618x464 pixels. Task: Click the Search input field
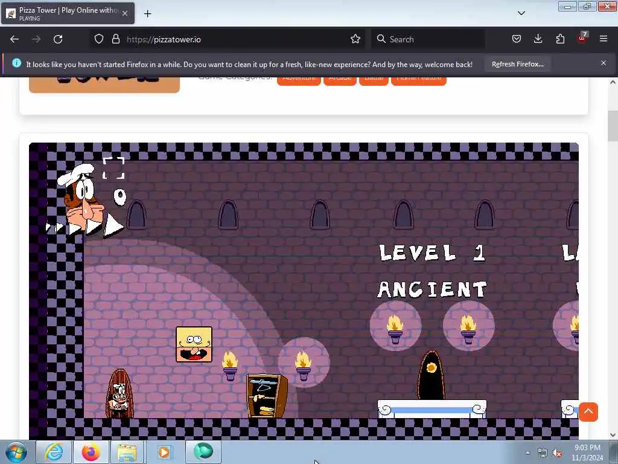point(428,39)
